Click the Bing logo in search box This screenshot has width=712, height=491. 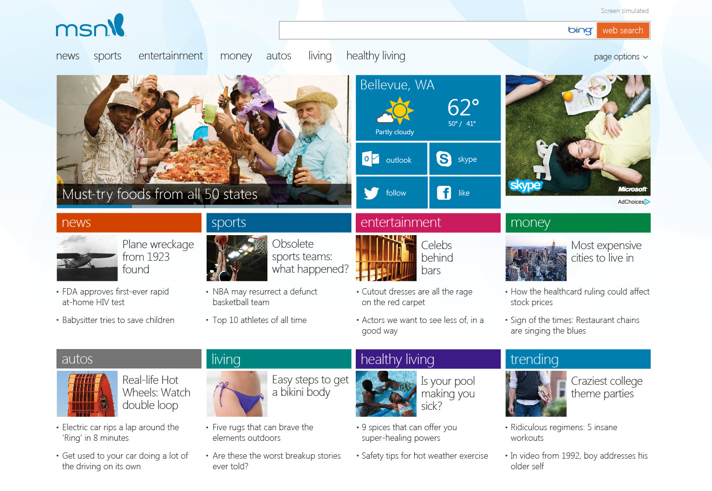click(x=580, y=30)
